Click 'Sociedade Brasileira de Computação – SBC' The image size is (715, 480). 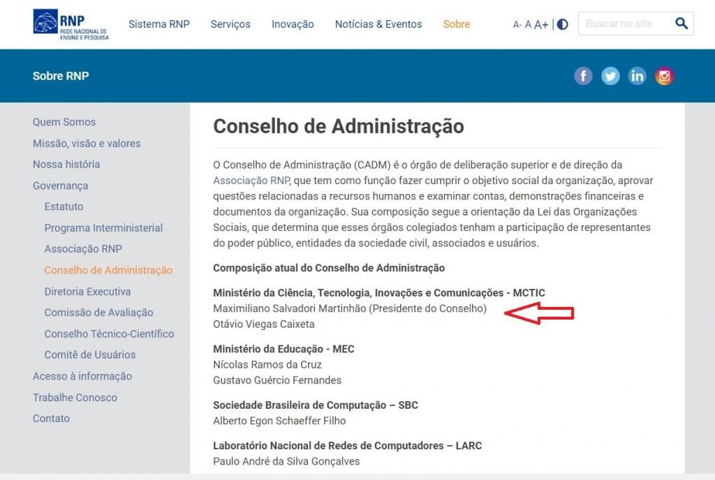click(316, 405)
